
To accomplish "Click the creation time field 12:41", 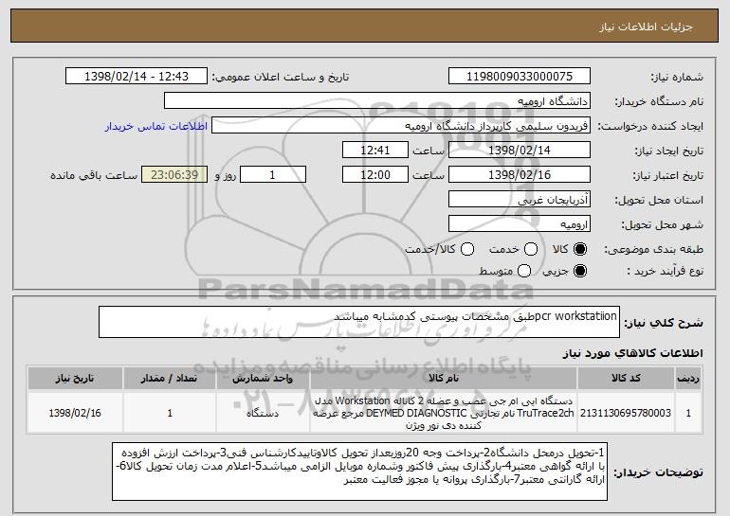I will (375, 151).
